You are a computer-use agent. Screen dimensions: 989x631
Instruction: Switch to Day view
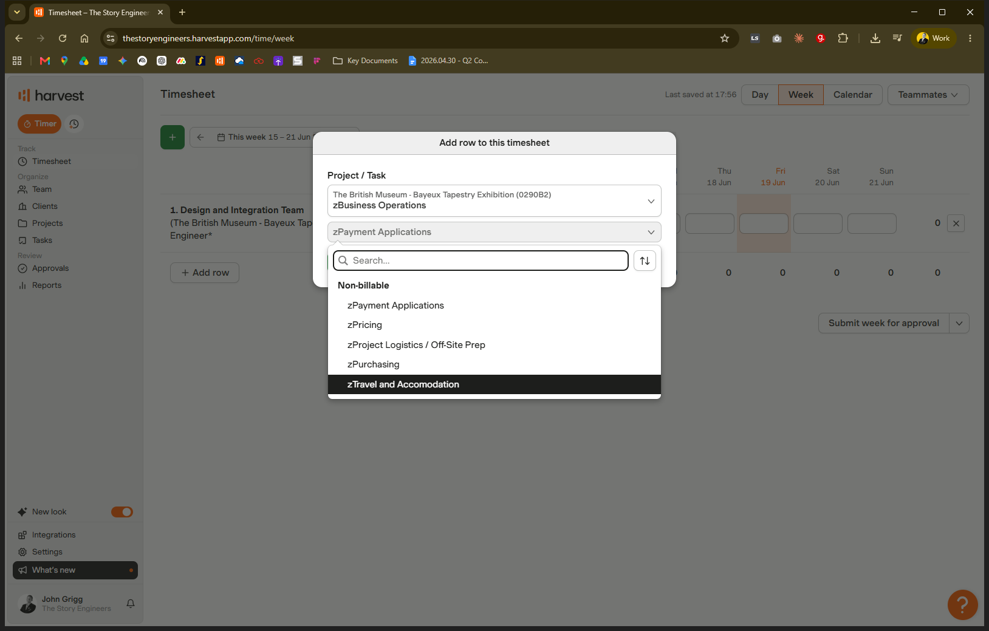click(760, 95)
